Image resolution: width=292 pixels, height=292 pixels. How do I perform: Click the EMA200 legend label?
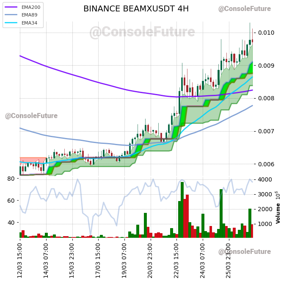click(x=31, y=7)
